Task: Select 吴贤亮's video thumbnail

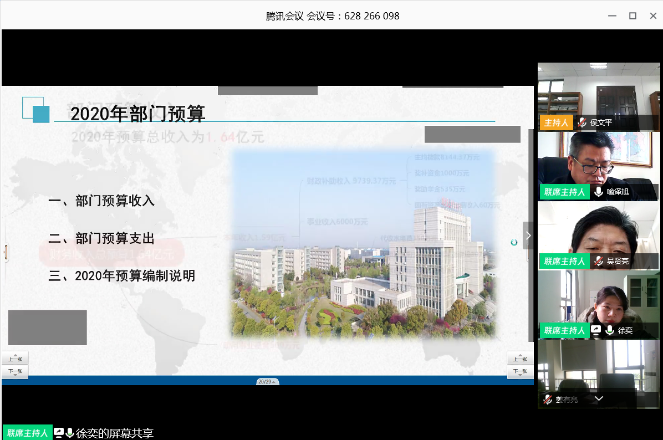Action: tap(599, 236)
